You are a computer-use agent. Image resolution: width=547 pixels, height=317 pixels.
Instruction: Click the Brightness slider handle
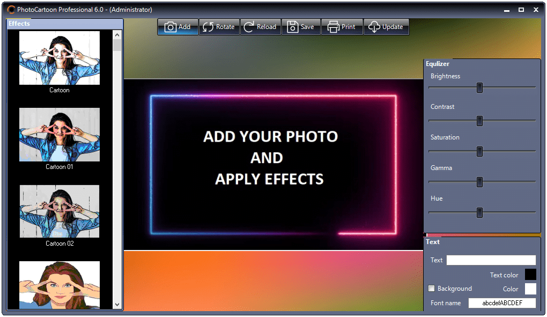point(479,88)
